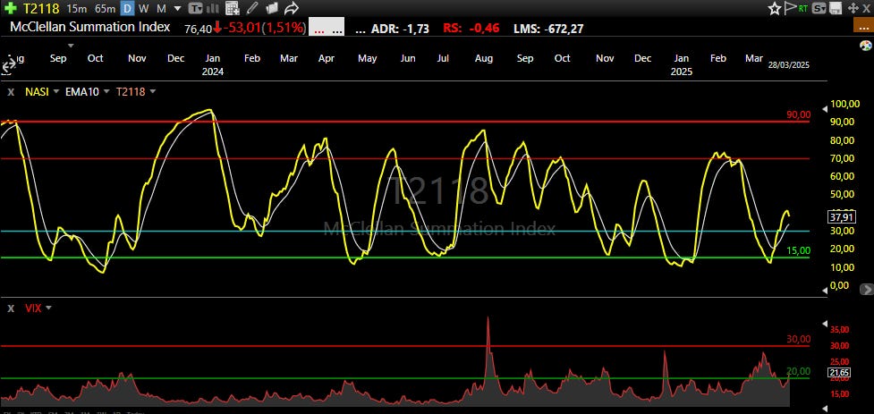Click the triangle marker beside 100,00 scale

826,108
